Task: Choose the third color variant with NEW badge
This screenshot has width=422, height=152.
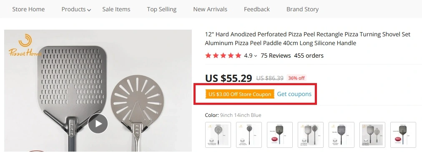Action: click(280, 135)
